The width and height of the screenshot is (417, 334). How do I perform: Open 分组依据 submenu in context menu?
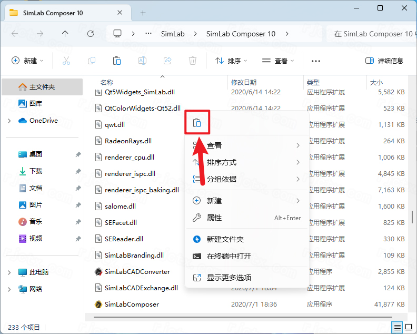(246, 179)
